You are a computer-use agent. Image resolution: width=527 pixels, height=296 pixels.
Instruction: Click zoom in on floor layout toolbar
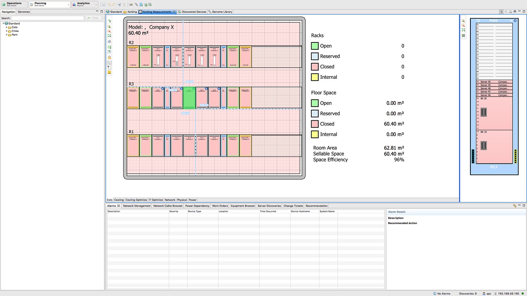point(109,27)
